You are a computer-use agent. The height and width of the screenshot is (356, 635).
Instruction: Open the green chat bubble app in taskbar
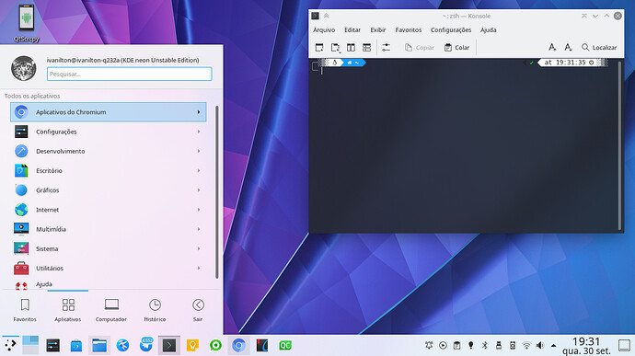pos(215,345)
